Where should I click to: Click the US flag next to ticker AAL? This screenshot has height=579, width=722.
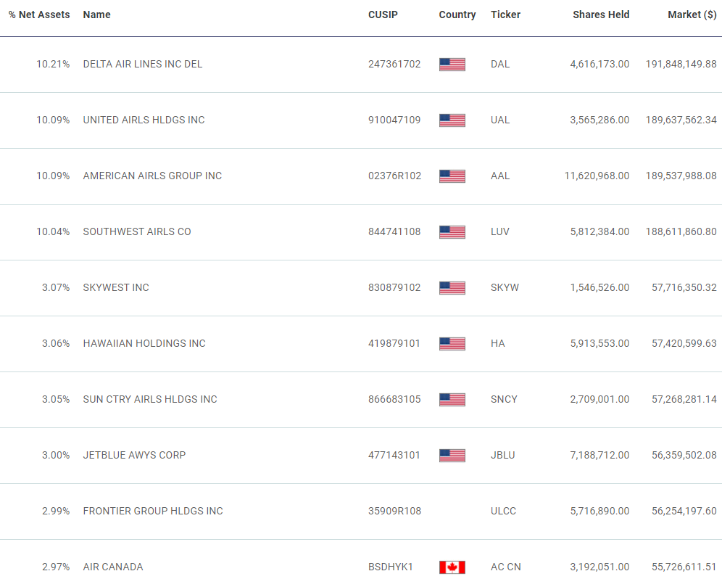coord(452,176)
